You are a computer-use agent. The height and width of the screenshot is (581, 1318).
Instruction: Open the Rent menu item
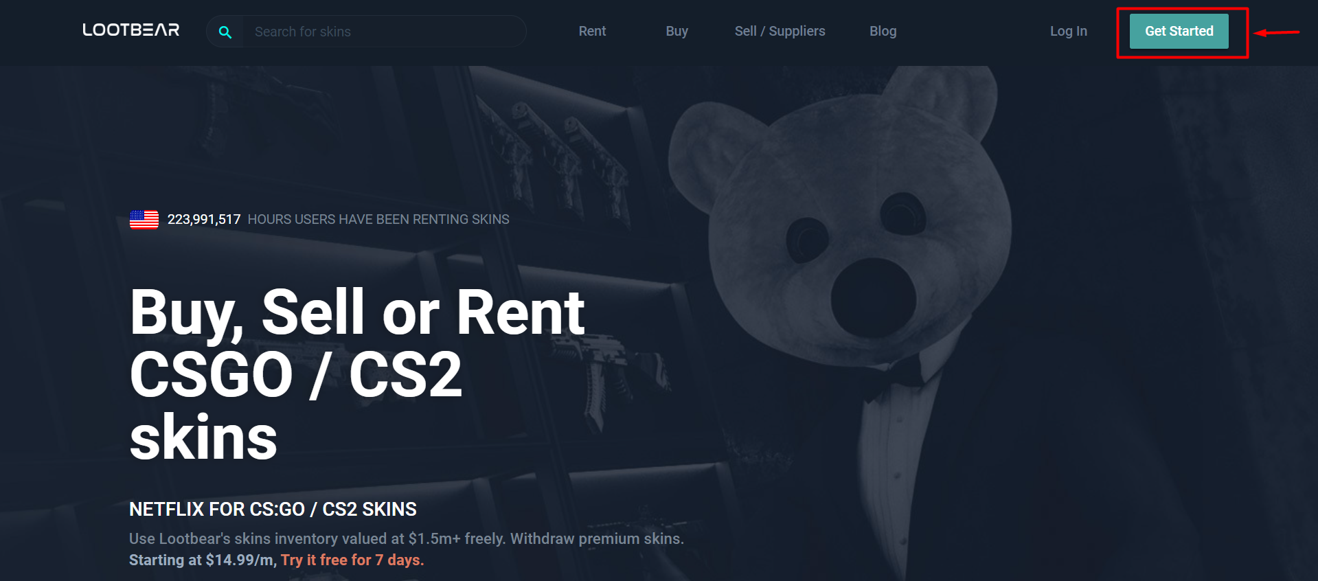point(592,31)
